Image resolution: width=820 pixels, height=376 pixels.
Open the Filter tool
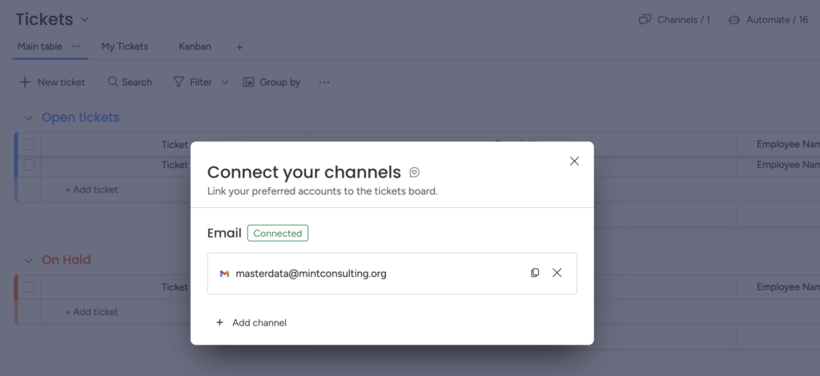pyautogui.click(x=193, y=82)
